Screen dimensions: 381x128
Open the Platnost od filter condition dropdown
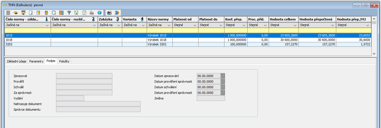[x=195, y=25]
